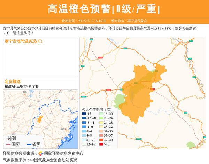Click the 35~37 legend color box
209x164 pixels.
coord(101,135)
